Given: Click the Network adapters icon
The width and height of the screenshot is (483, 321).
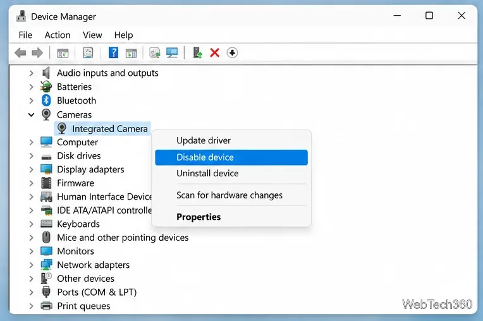Looking at the screenshot, I should [46, 265].
